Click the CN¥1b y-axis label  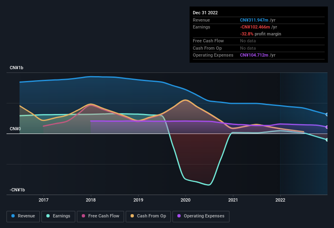[16, 68]
